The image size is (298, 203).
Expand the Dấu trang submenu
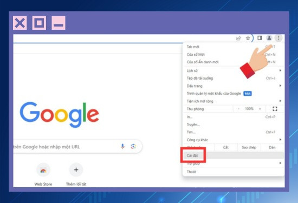[234, 86]
